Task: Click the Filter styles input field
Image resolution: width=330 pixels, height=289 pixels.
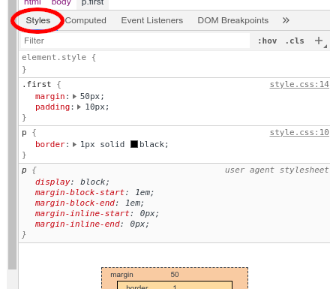Action: point(135,41)
